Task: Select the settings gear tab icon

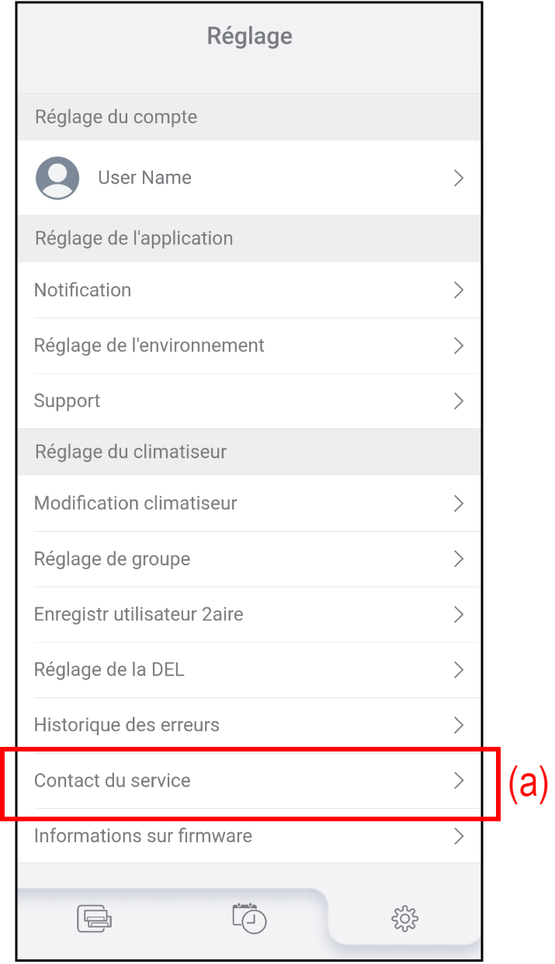Action: click(x=404, y=919)
